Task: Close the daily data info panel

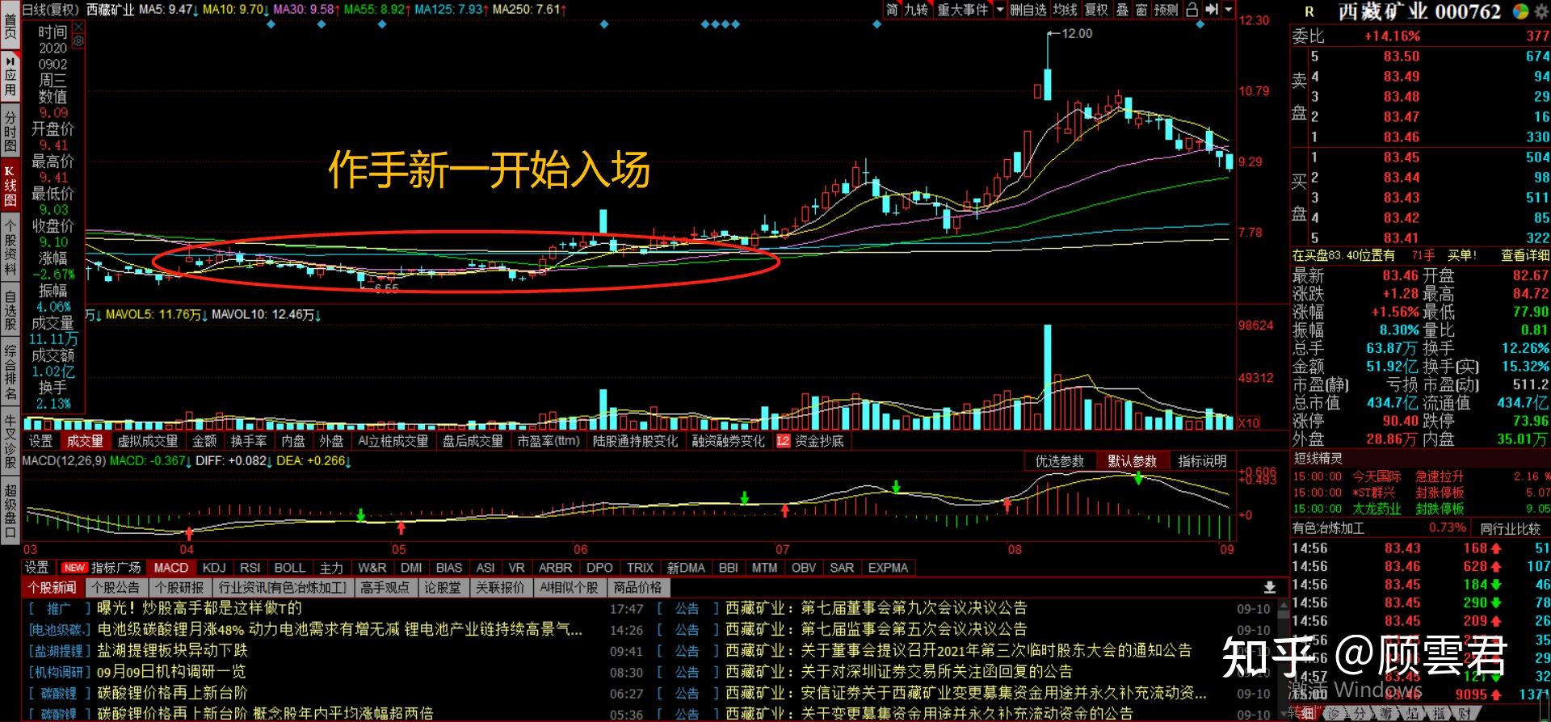Action: click(x=78, y=27)
